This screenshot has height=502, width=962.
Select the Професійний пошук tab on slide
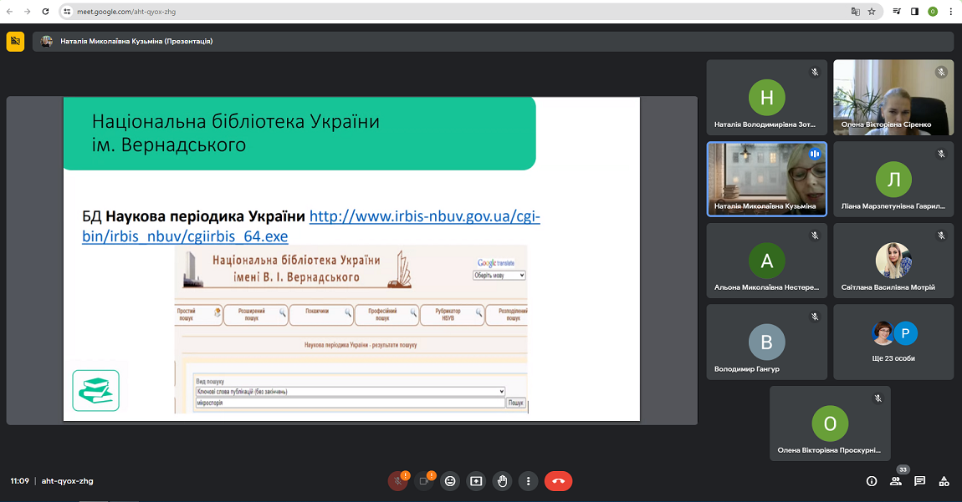point(386,314)
